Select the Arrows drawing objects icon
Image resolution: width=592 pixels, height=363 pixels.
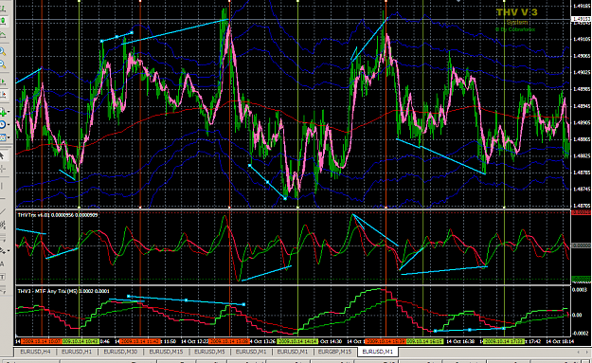[x=3, y=250]
